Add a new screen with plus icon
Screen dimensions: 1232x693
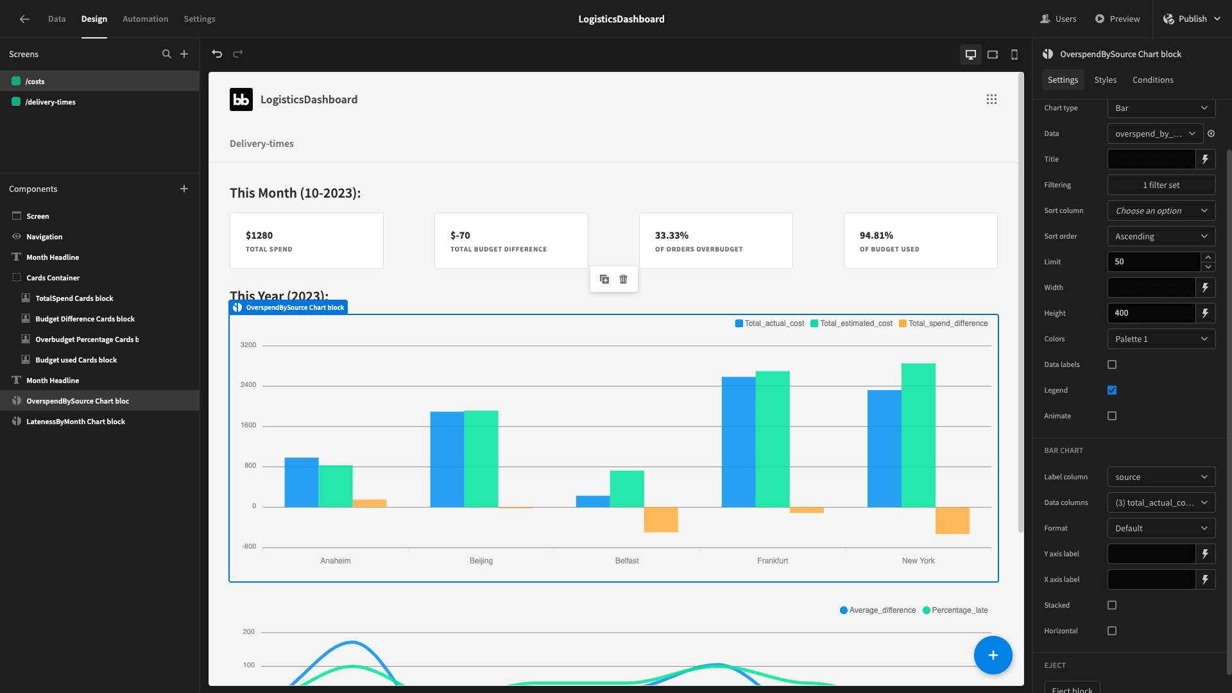184,54
